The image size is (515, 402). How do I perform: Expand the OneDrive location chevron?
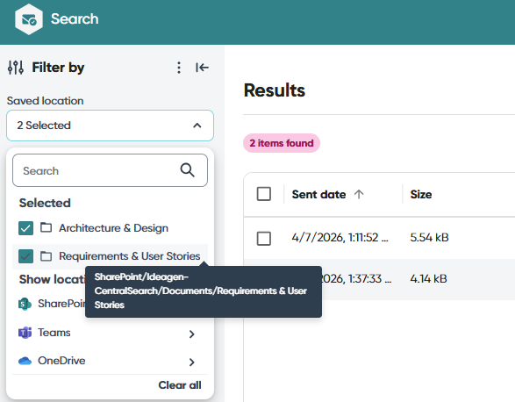click(192, 362)
